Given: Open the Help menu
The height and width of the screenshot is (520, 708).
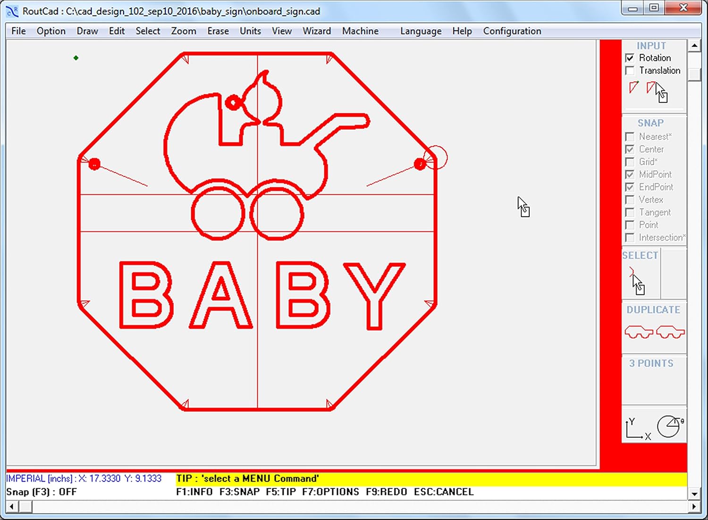Looking at the screenshot, I should click(x=462, y=31).
